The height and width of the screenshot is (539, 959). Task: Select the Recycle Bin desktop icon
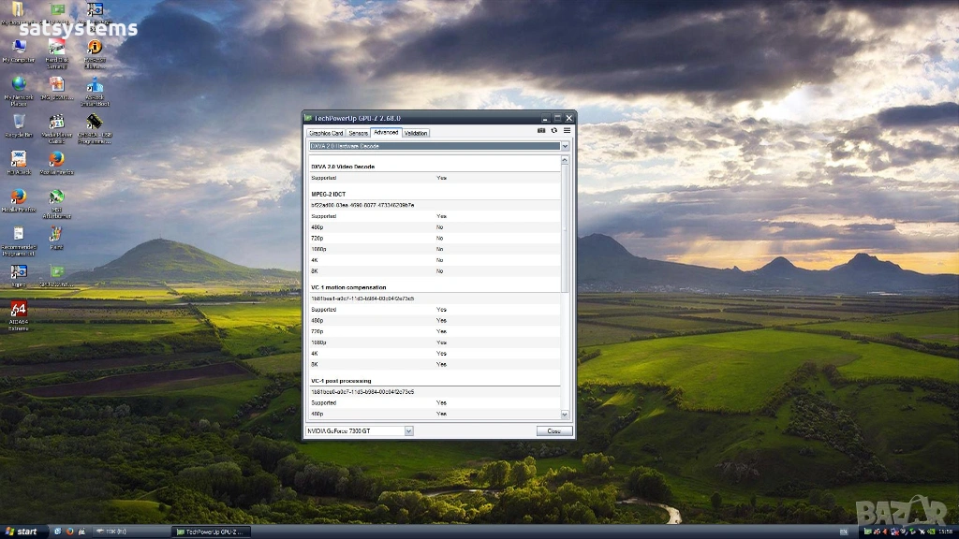tap(18, 123)
